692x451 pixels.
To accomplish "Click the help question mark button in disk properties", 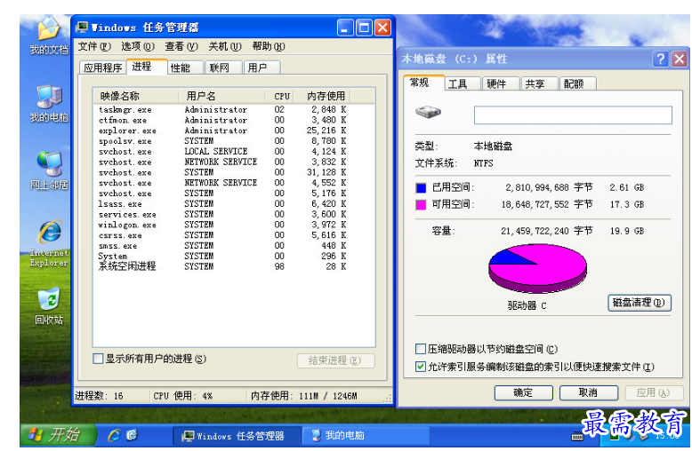I will 661,59.
